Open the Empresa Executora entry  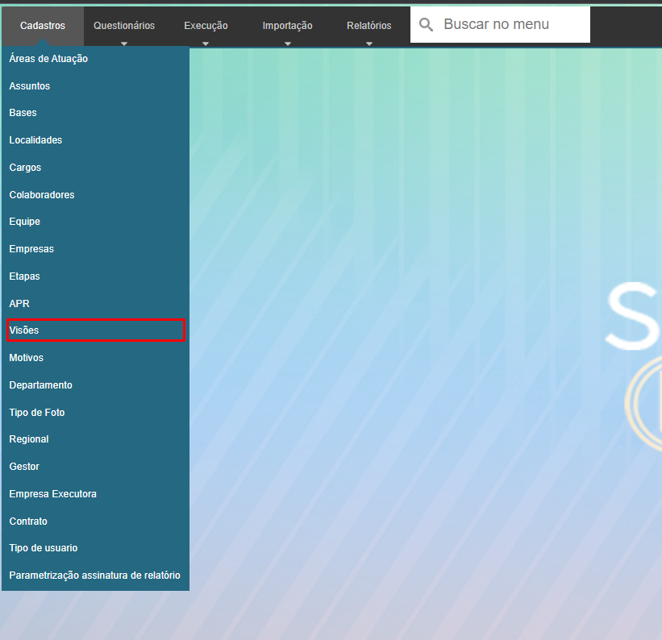[x=52, y=494]
